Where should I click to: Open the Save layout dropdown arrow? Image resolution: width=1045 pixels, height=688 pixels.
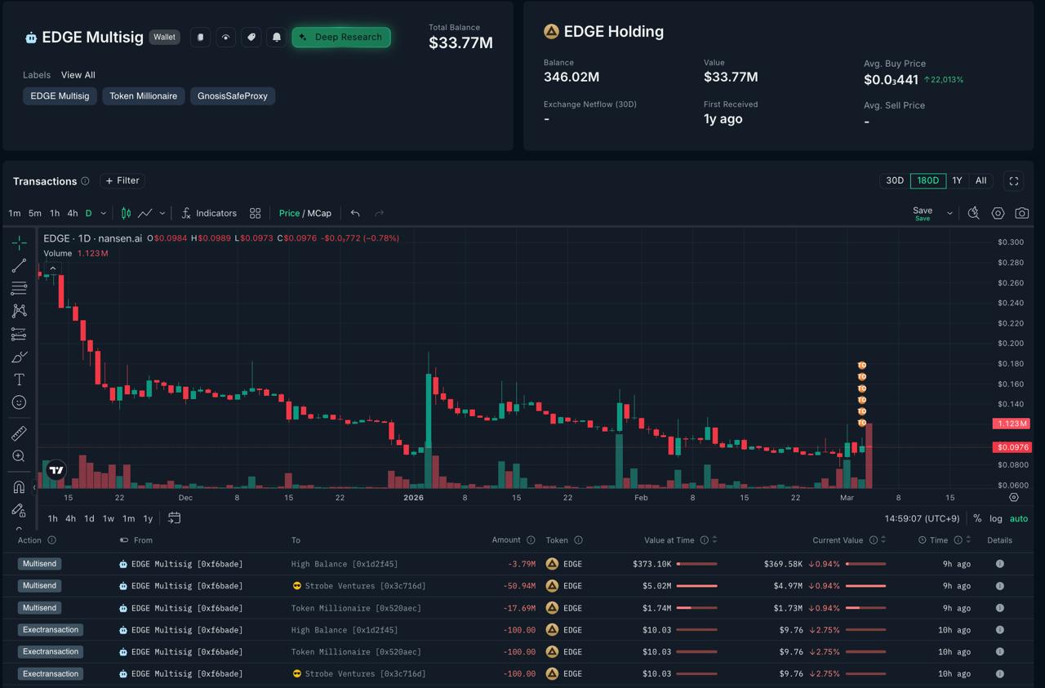pyautogui.click(x=949, y=214)
